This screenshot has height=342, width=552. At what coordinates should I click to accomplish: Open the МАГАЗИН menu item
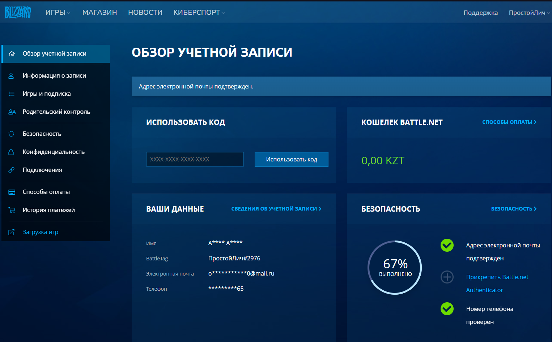point(99,13)
